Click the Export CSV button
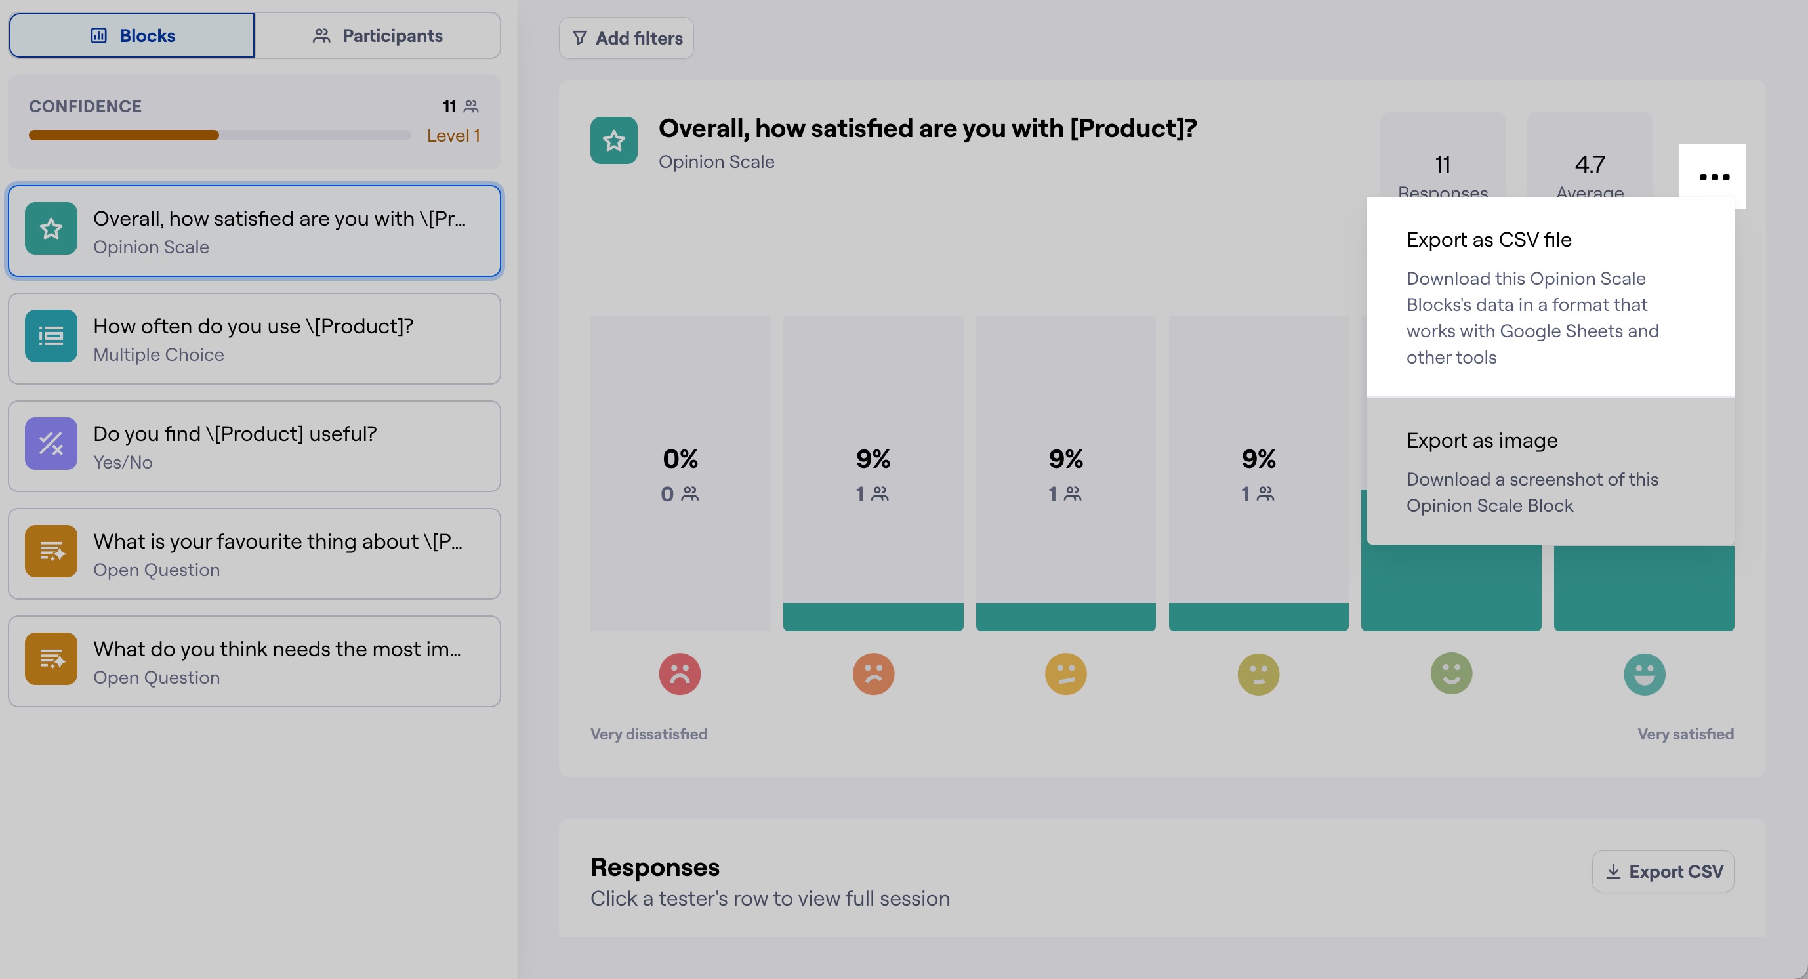This screenshot has height=979, width=1808. pyautogui.click(x=1662, y=871)
